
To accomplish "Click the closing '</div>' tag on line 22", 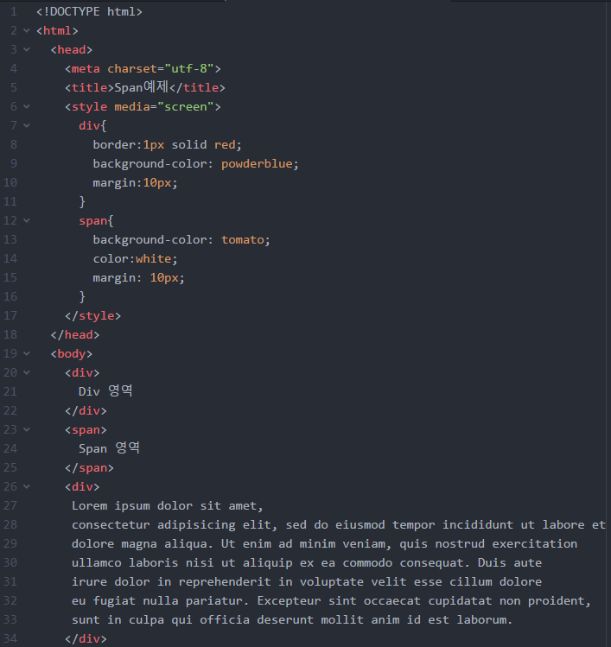I will [86, 410].
